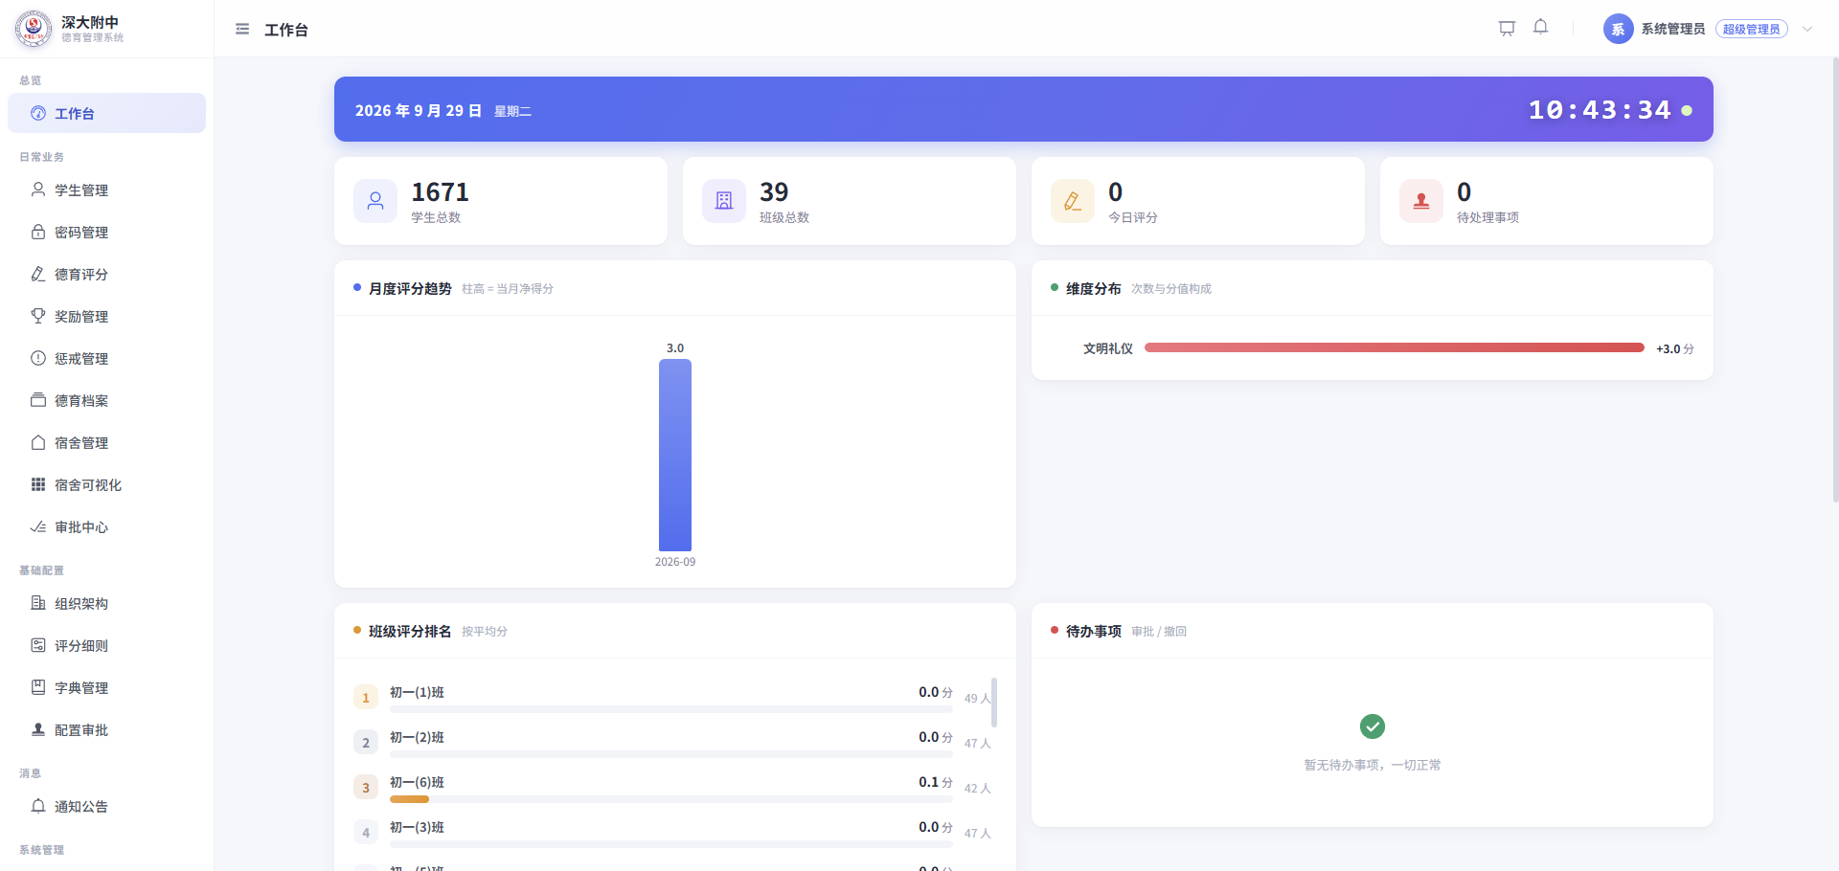Click the date 2026 年 9 月 29 日
1839x871 pixels.
tap(419, 111)
